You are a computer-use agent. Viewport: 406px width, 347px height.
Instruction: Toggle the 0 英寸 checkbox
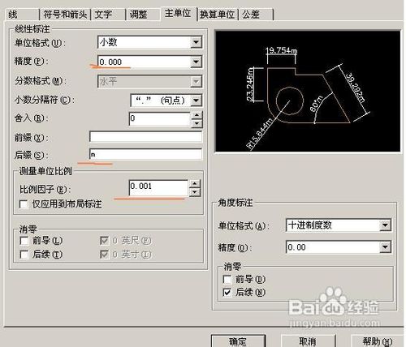[x=104, y=254]
